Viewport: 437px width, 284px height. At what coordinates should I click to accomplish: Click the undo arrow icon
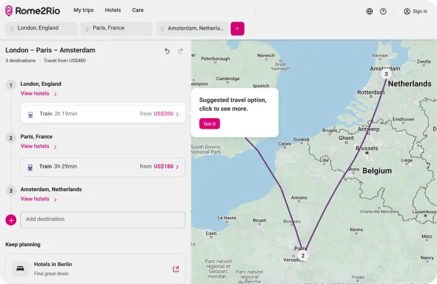tap(167, 51)
